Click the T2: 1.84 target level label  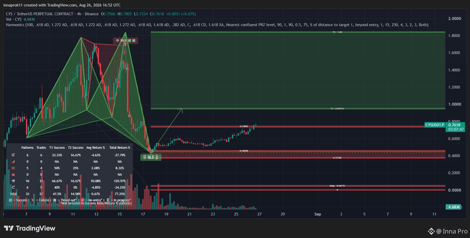pos(337,32)
